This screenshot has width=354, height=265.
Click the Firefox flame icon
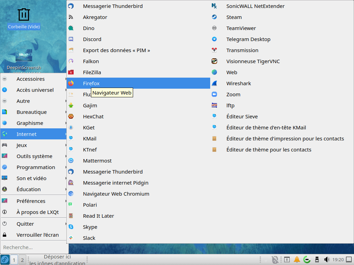pos(71,84)
